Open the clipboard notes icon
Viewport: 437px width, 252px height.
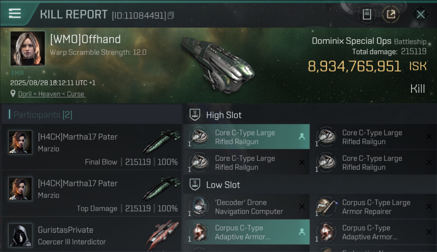[x=367, y=14]
